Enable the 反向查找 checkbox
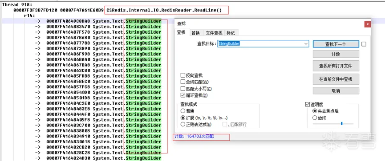This screenshot has width=385, height=161. (182, 75)
